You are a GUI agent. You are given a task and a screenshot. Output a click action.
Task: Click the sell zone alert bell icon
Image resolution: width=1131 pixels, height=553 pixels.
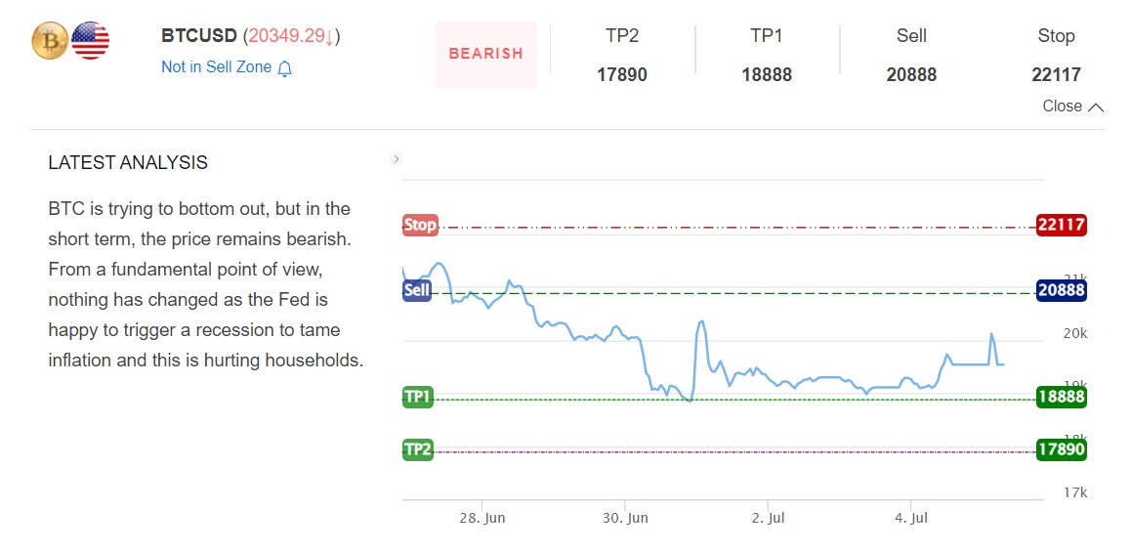tap(285, 68)
